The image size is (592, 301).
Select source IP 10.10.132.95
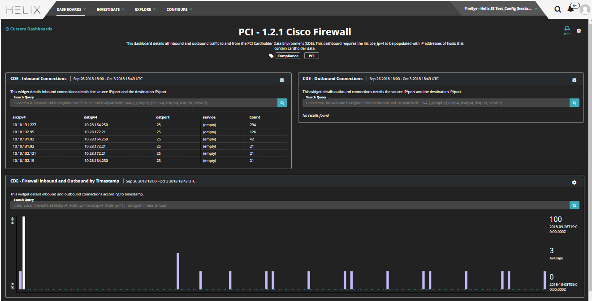pyautogui.click(x=23, y=132)
